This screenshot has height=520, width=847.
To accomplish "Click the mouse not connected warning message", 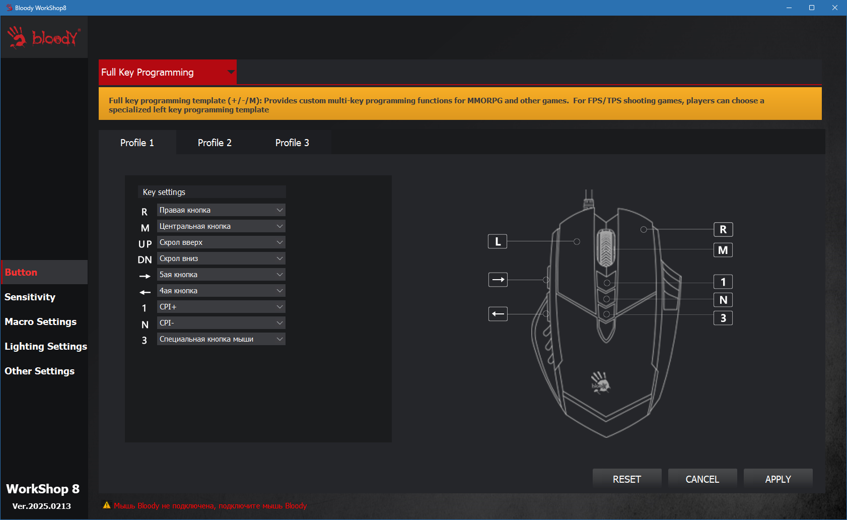I will pyautogui.click(x=210, y=505).
